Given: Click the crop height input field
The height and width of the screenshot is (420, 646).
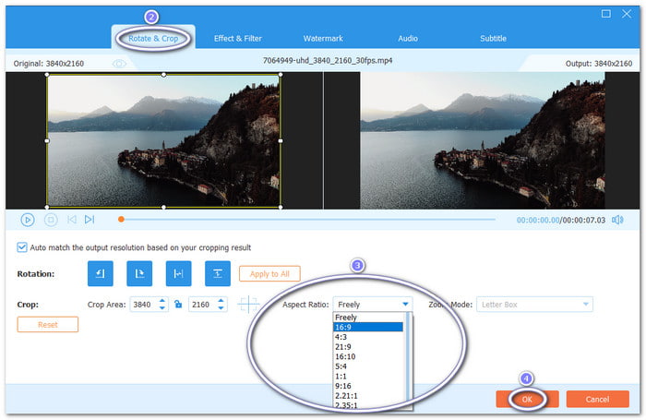Looking at the screenshot, I should 202,305.
